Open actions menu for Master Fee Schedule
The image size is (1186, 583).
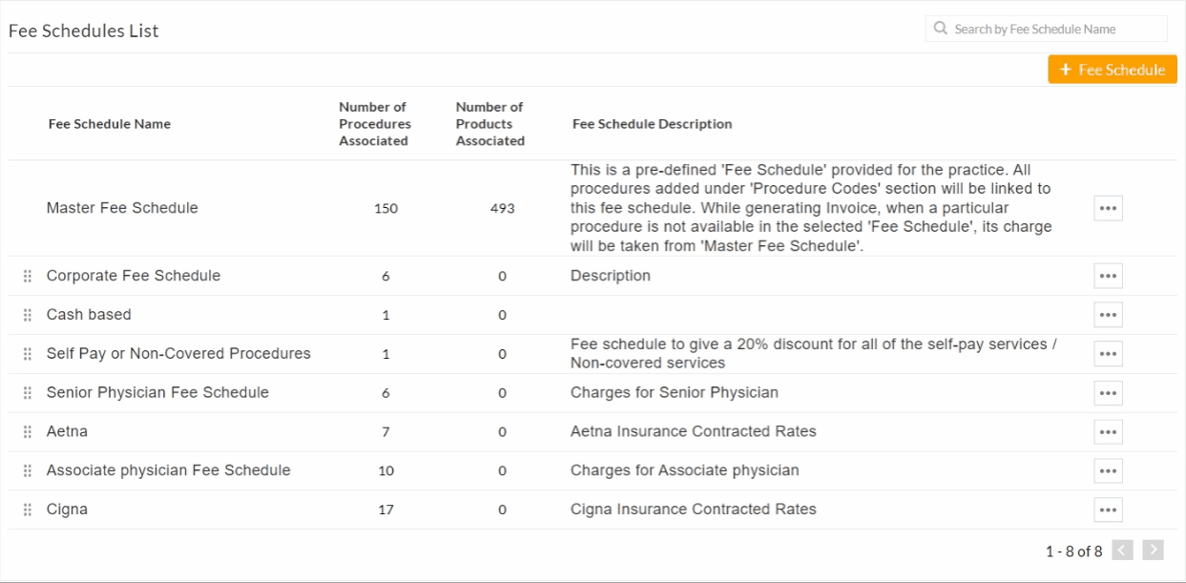point(1107,207)
